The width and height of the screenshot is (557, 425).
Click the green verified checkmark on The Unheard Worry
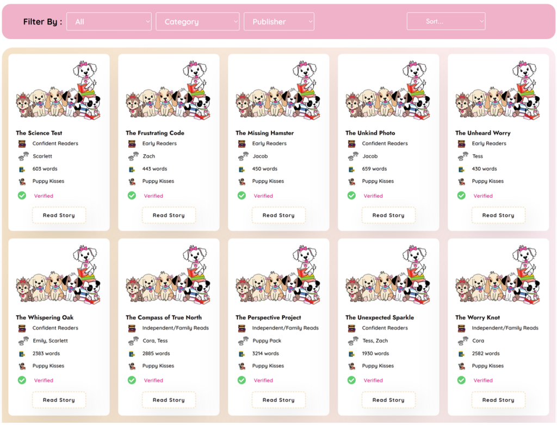[x=461, y=196]
